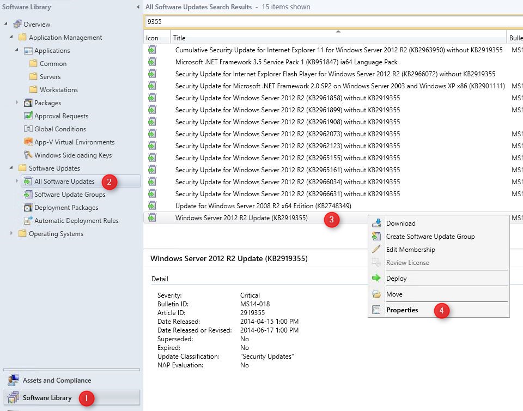Click the Application Management folder icon
The image size is (523, 411).
point(22,37)
